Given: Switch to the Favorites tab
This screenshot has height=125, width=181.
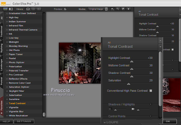Looking at the screenshot, I should pyautogui.click(x=2, y=105).
